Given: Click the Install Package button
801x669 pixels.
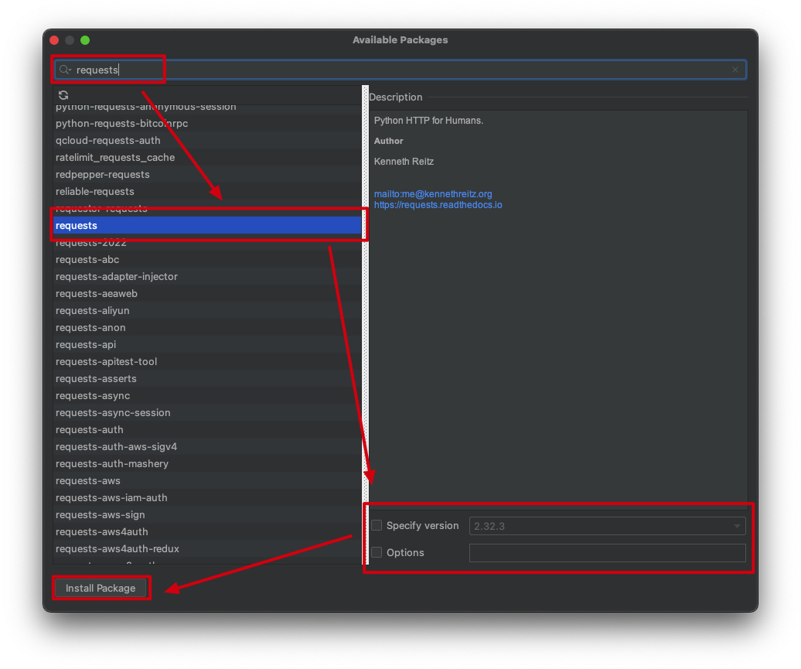Looking at the screenshot, I should [101, 588].
